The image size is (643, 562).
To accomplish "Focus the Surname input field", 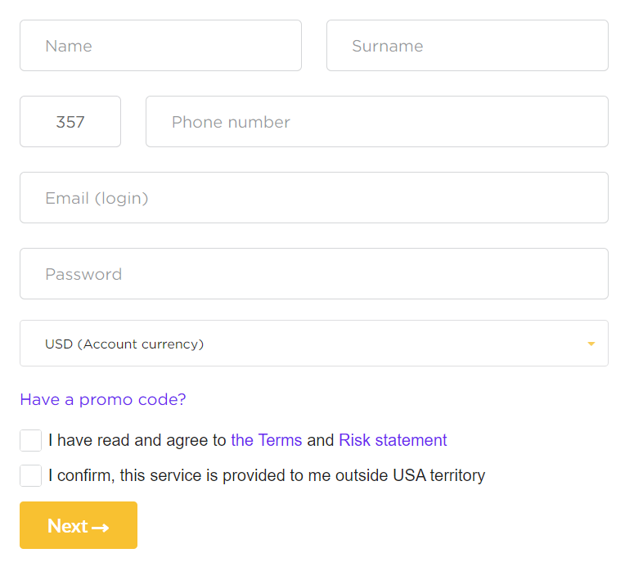I will click(467, 46).
